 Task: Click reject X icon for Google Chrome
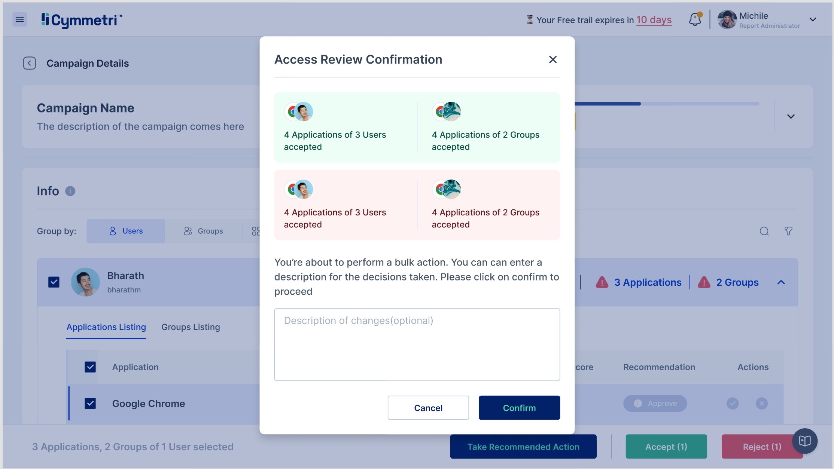(761, 403)
